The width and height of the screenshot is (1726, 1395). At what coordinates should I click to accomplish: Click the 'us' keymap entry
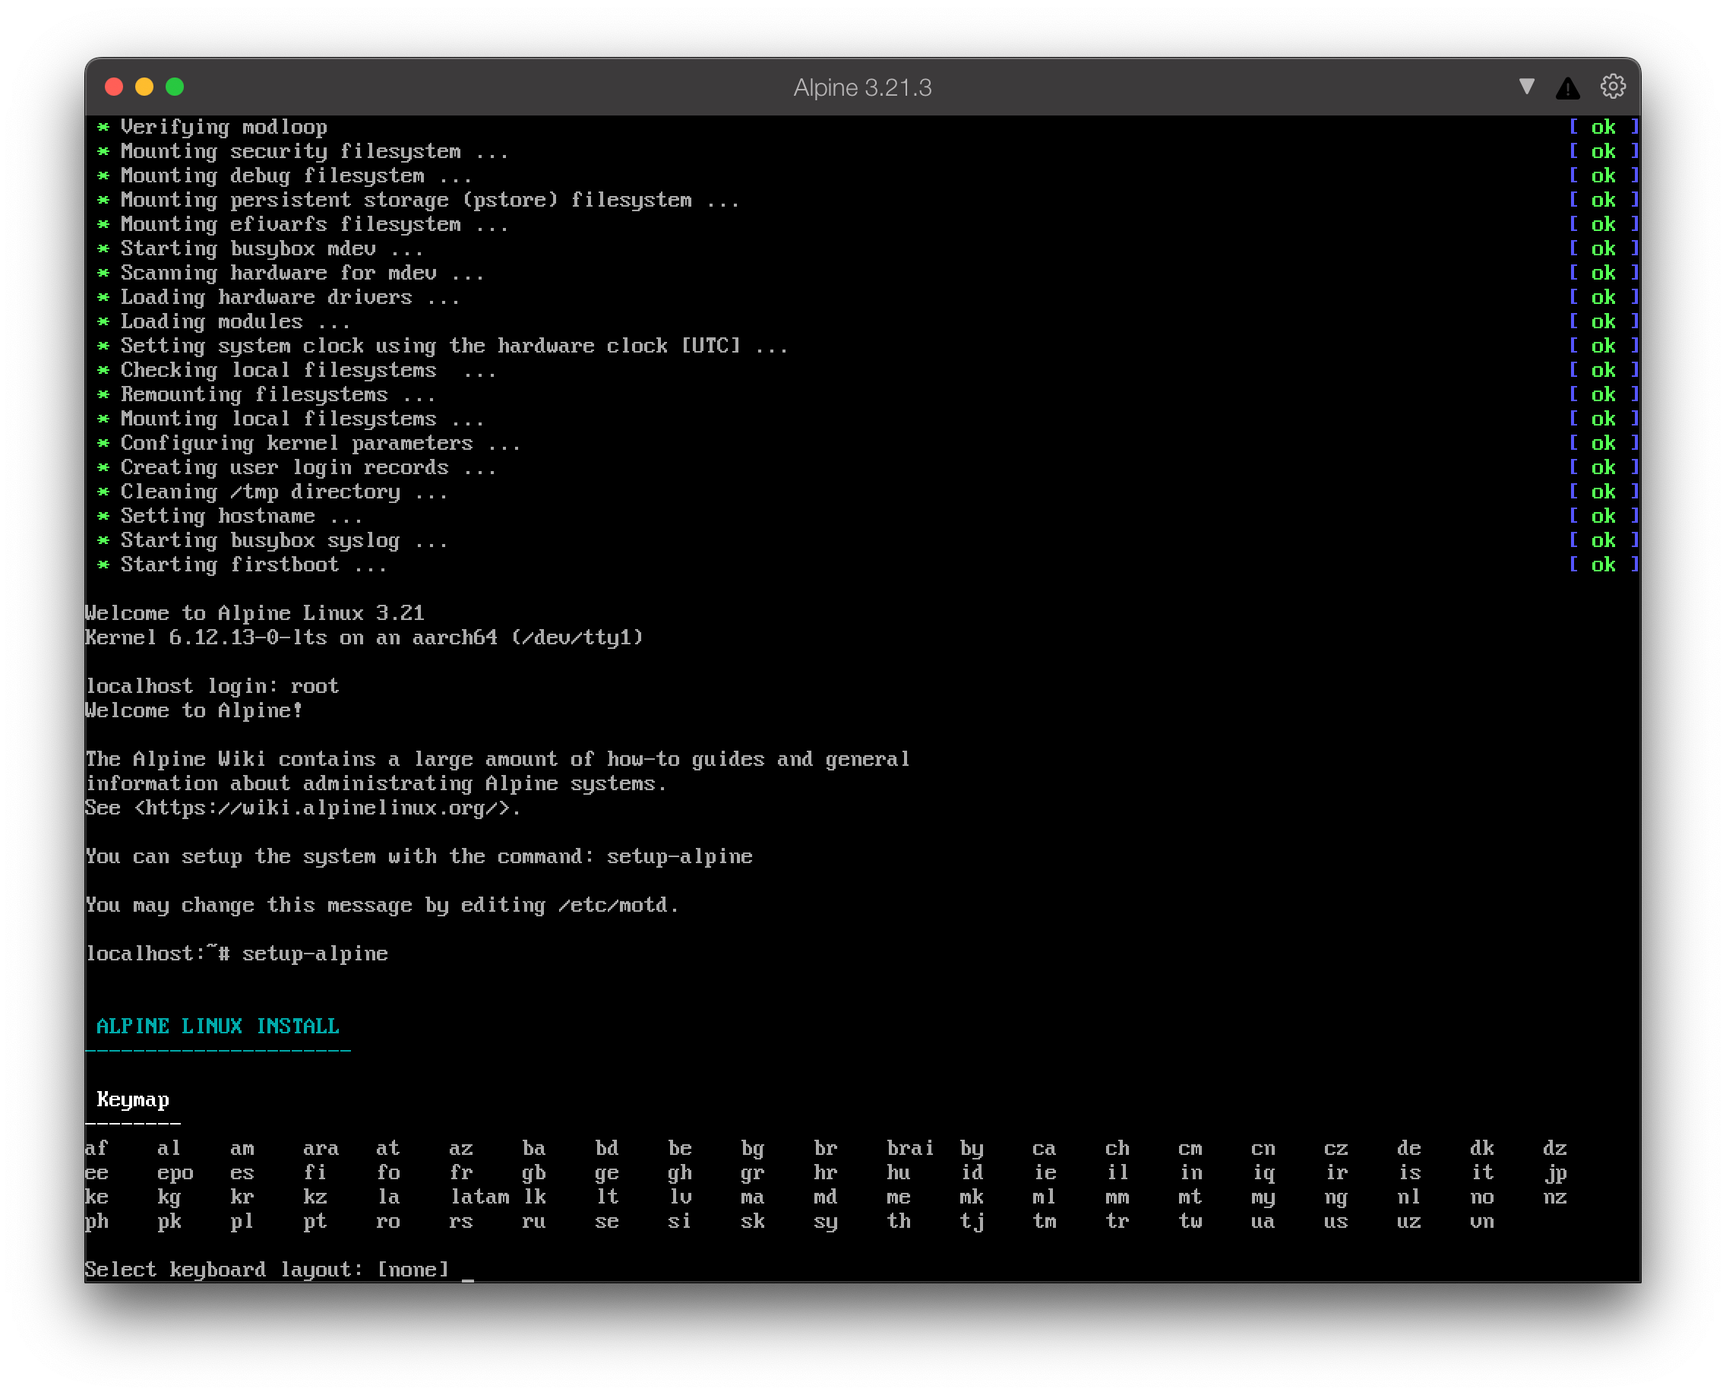point(1336,1220)
